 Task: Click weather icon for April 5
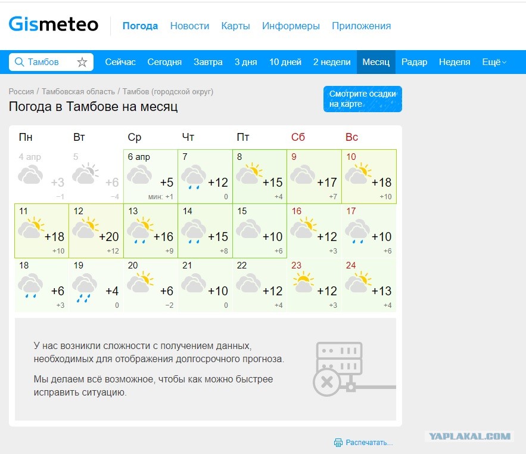(x=85, y=174)
